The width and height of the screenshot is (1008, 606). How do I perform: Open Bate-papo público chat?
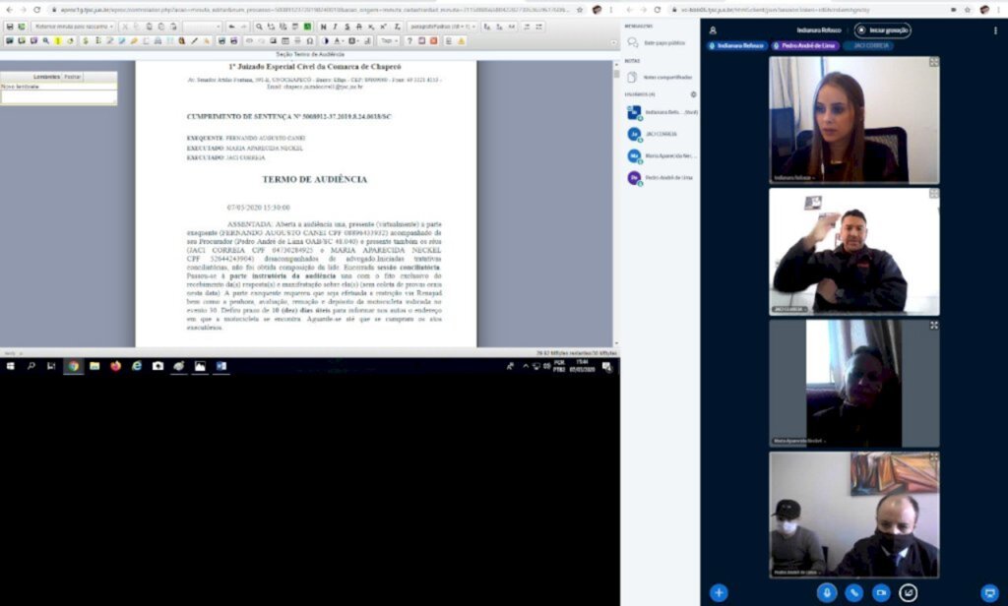coord(663,43)
